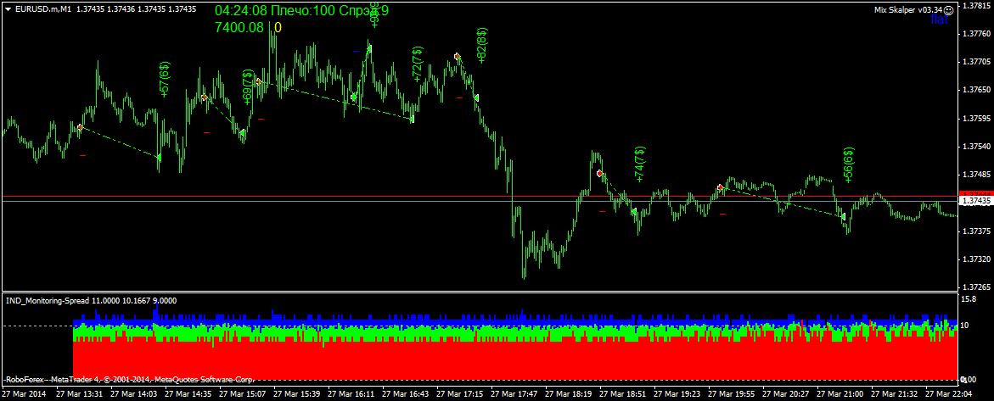Click the 27 Mar 18:51 time label
Image resolution: width=994 pixels, height=401 pixels.
pyautogui.click(x=623, y=394)
